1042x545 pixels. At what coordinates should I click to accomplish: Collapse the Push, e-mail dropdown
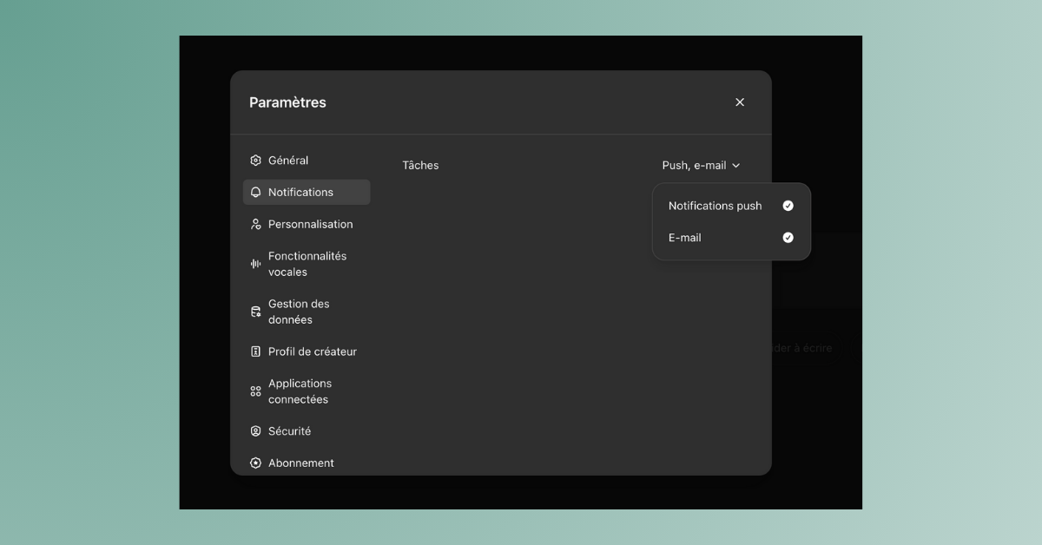click(x=702, y=165)
